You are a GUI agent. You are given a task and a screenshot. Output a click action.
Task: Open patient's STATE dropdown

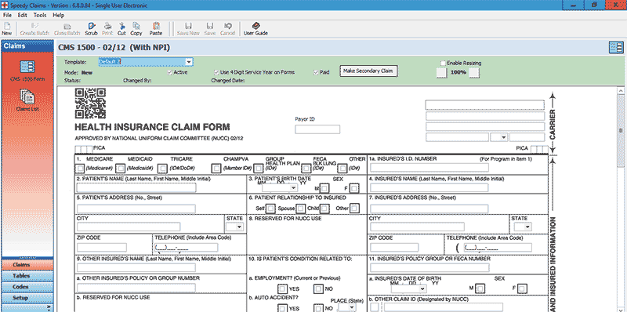[239, 227]
